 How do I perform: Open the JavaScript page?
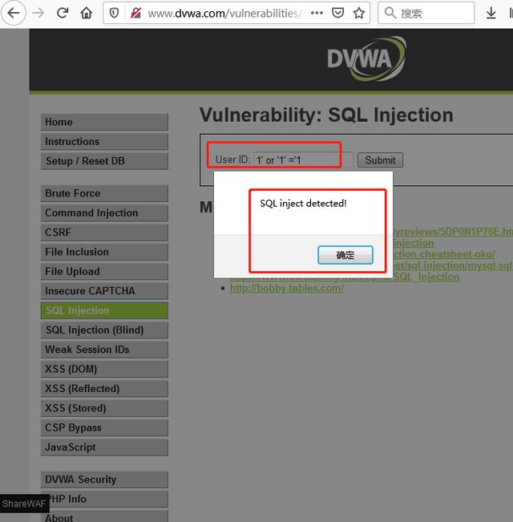tap(104, 447)
